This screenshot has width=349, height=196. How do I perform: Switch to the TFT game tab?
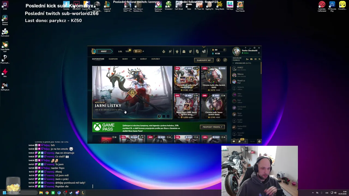point(127,51)
